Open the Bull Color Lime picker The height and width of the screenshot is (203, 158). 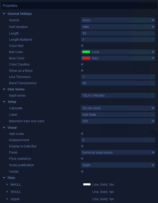[x=118, y=52]
